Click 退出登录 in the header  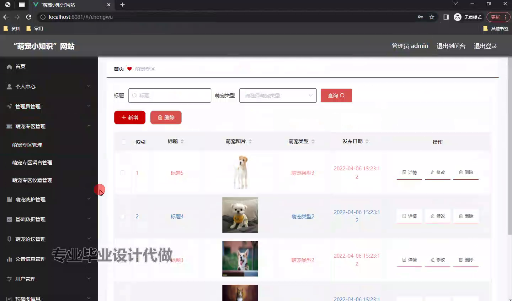coord(485,46)
